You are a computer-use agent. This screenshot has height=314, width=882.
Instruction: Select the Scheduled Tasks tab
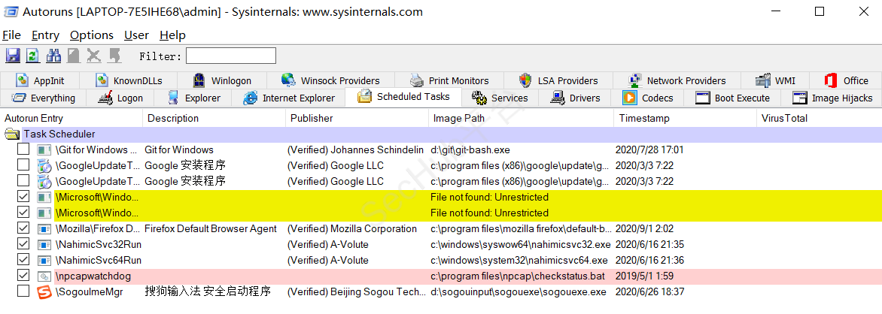(x=403, y=97)
